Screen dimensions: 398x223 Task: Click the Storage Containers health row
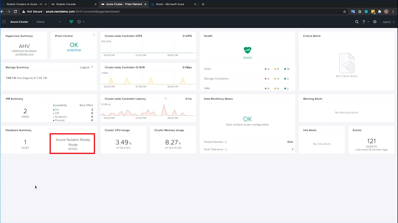click(247, 79)
